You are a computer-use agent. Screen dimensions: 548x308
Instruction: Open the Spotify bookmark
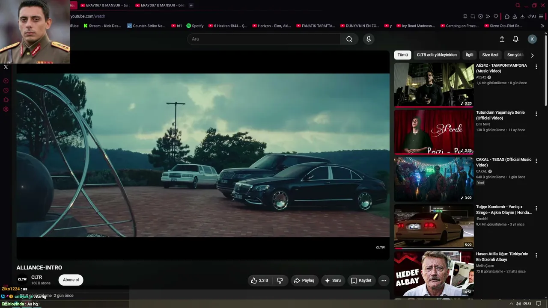pos(195,26)
